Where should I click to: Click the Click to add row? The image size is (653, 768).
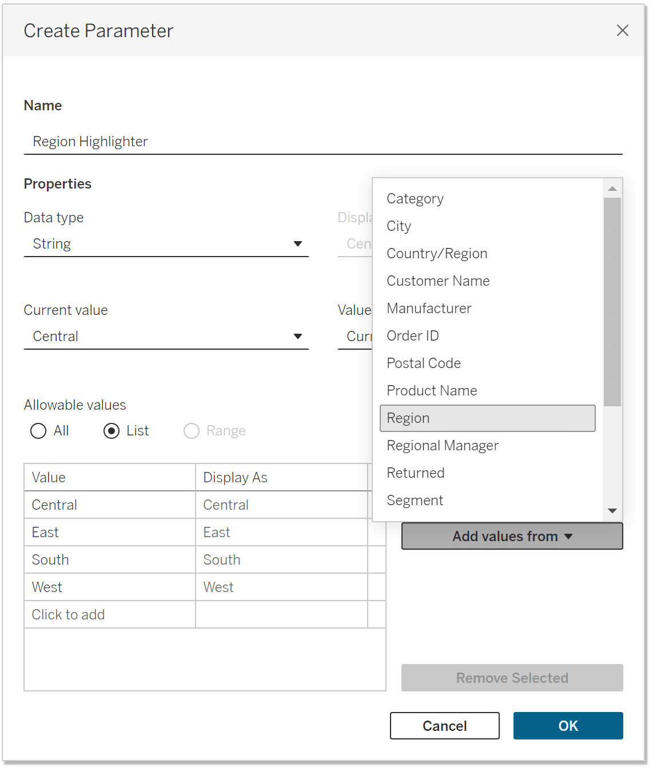110,615
